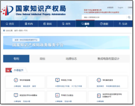Open the 新闻 navigation item
This screenshot has width=135, height=106.
[48, 24]
